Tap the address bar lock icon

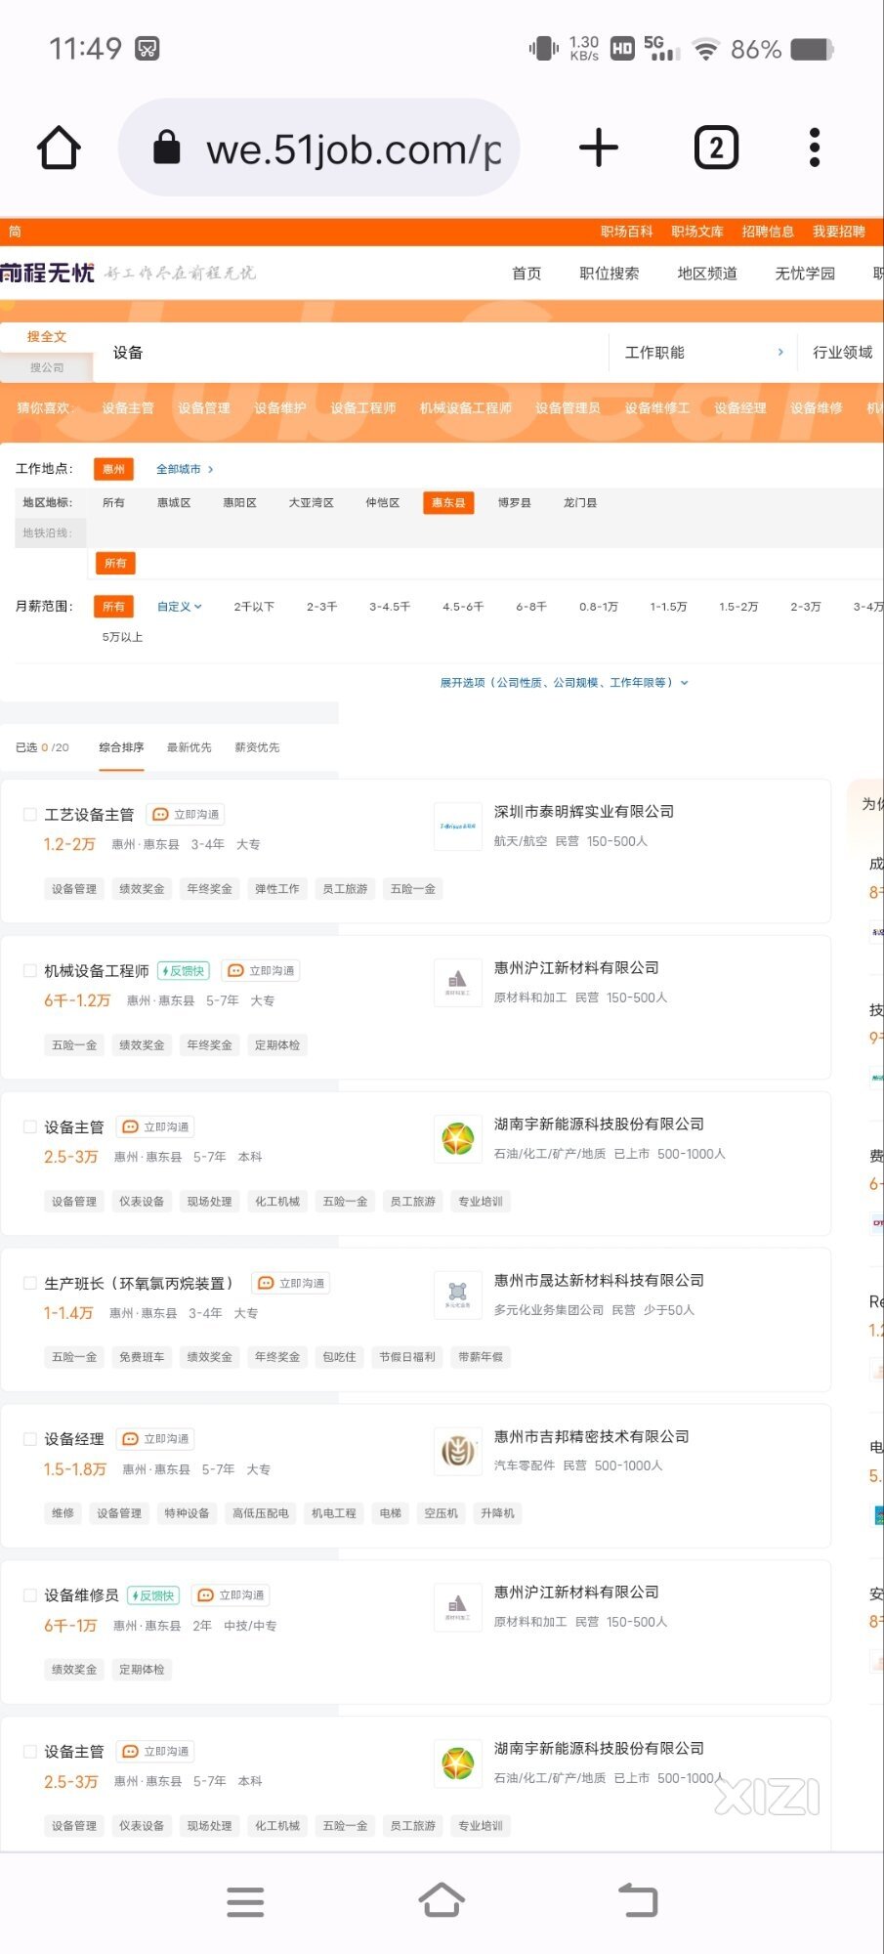167,148
